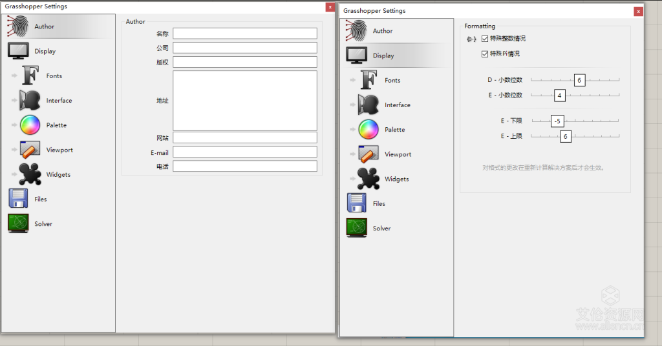662x346 pixels.
Task: Toggle the 特殊Pi情况 checkbox
Action: tap(485, 54)
